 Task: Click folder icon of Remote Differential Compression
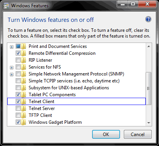24,53
